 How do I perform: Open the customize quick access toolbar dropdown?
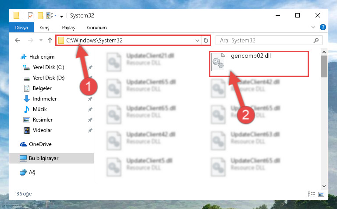point(61,16)
